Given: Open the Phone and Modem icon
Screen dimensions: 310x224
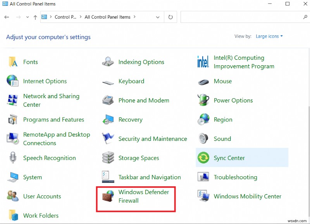Looking at the screenshot, I should tap(108, 100).
